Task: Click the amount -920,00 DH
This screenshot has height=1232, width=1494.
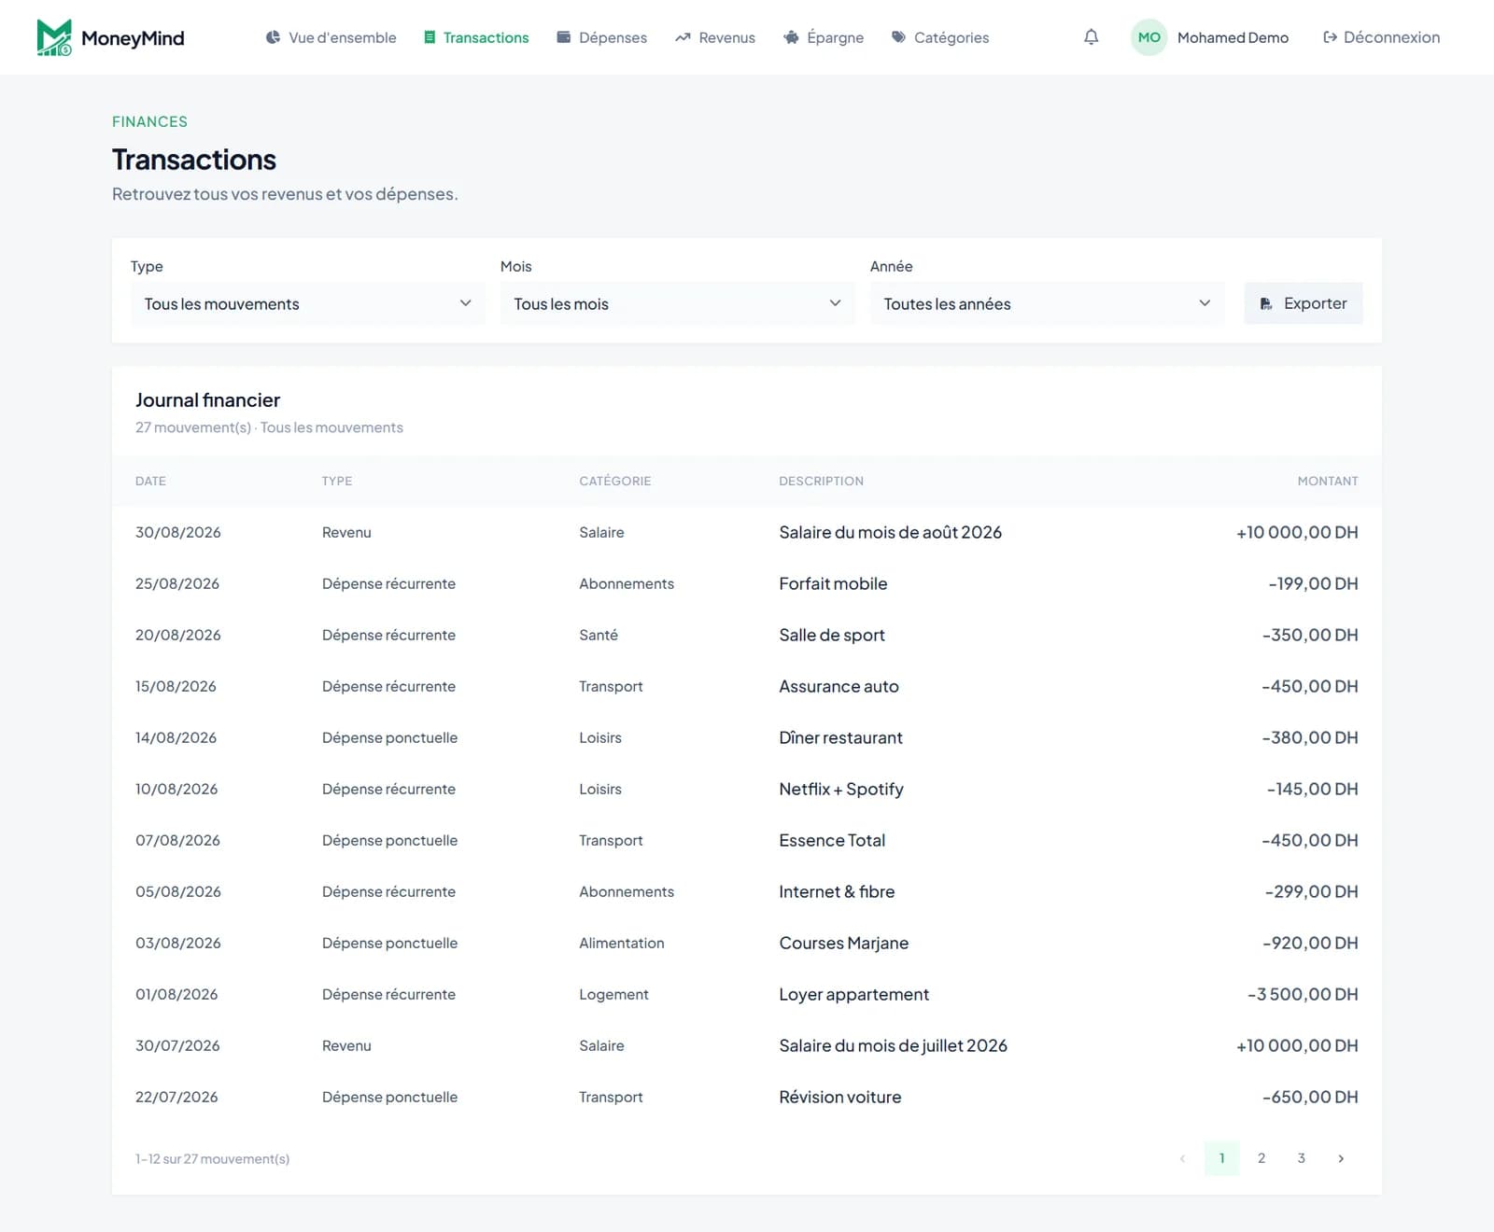Action: tap(1310, 943)
